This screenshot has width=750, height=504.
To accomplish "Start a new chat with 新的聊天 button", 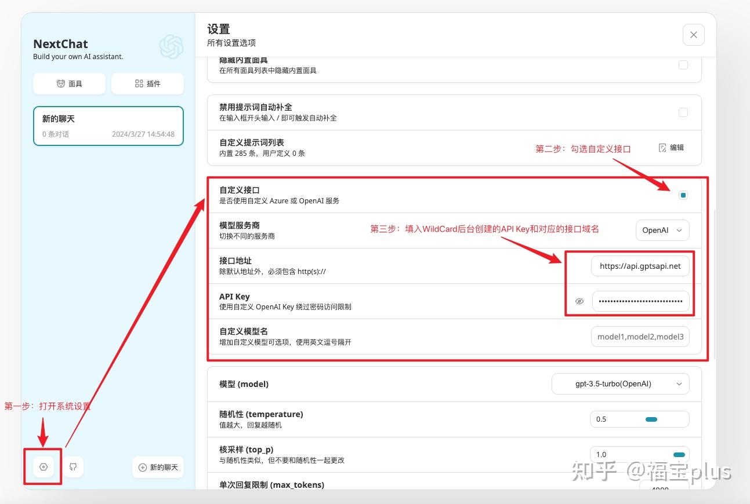I will click(x=158, y=467).
